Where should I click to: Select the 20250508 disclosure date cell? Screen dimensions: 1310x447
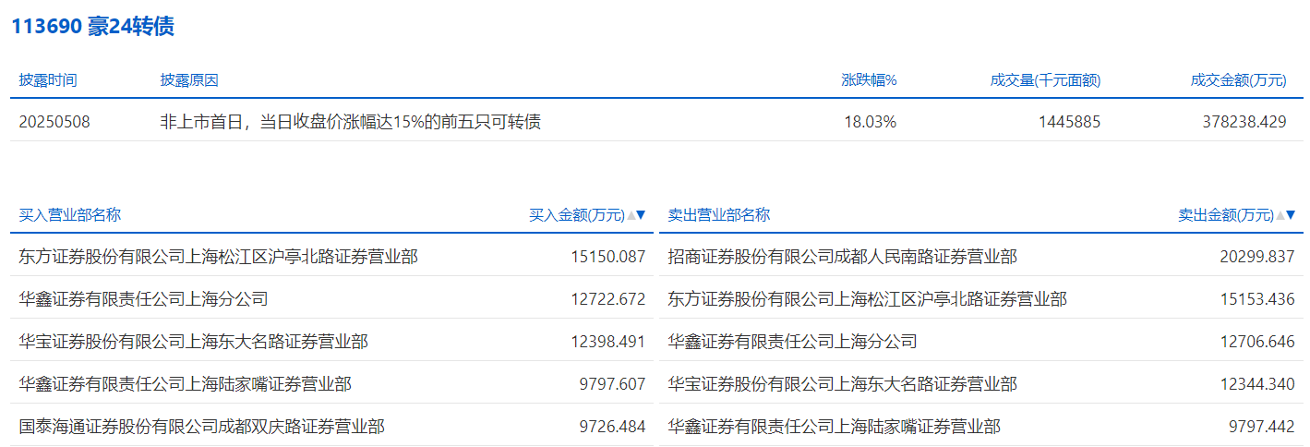[x=54, y=121]
